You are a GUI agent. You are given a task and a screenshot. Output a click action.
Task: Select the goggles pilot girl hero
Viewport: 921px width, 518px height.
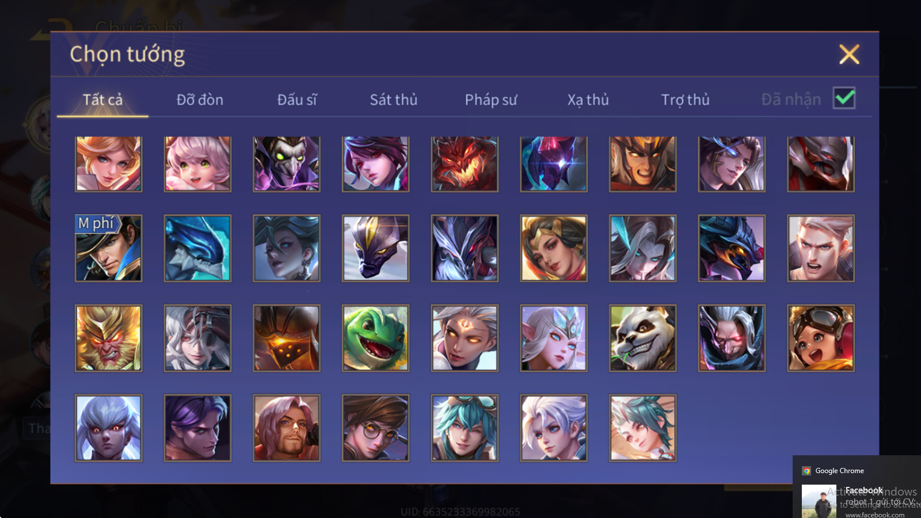pyautogui.click(x=821, y=338)
